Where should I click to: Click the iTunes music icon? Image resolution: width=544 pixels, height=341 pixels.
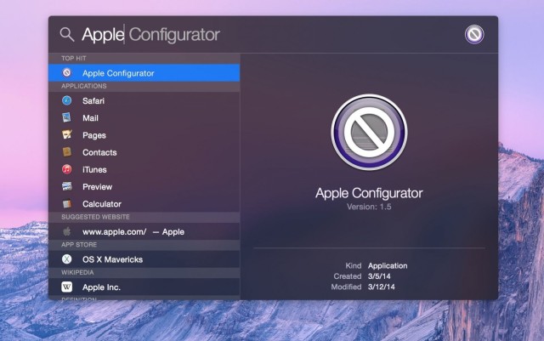click(x=67, y=169)
